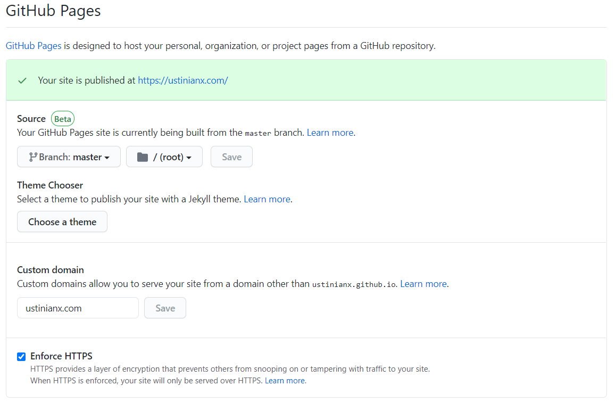Click the folder icon in root selector
Viewport: 616px width, 402px height.
(142, 157)
